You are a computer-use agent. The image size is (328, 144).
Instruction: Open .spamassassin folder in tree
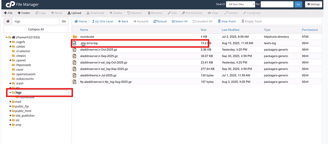25,74
